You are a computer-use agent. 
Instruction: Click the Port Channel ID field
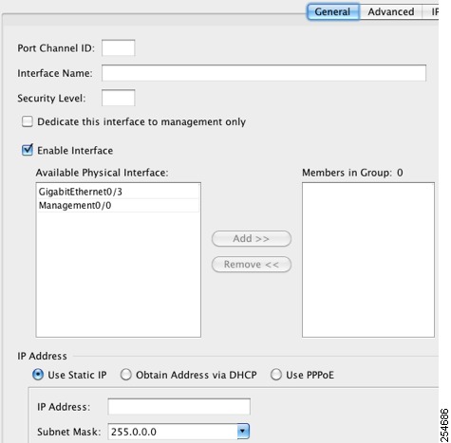point(119,48)
